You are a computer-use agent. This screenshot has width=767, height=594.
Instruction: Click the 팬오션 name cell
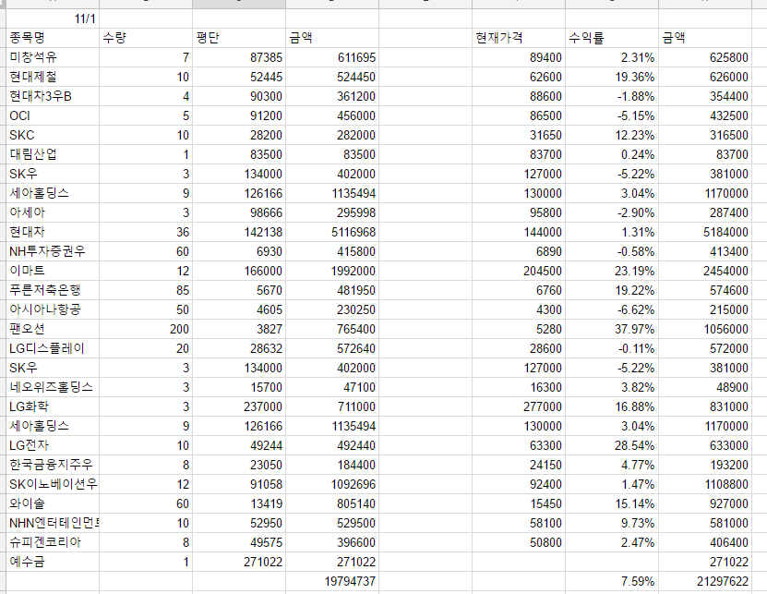click(x=53, y=329)
